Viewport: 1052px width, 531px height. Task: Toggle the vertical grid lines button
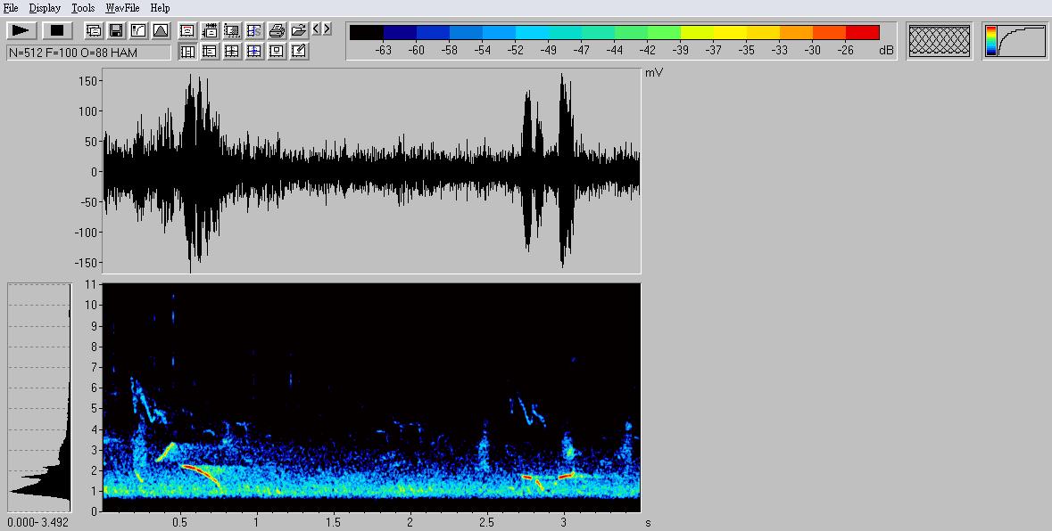click(188, 52)
